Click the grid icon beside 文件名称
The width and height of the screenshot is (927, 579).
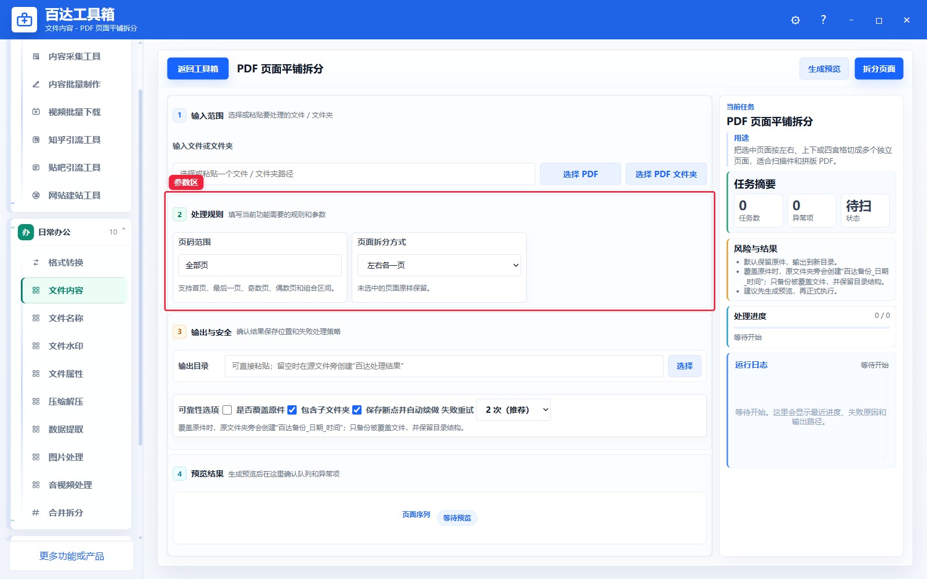[36, 318]
